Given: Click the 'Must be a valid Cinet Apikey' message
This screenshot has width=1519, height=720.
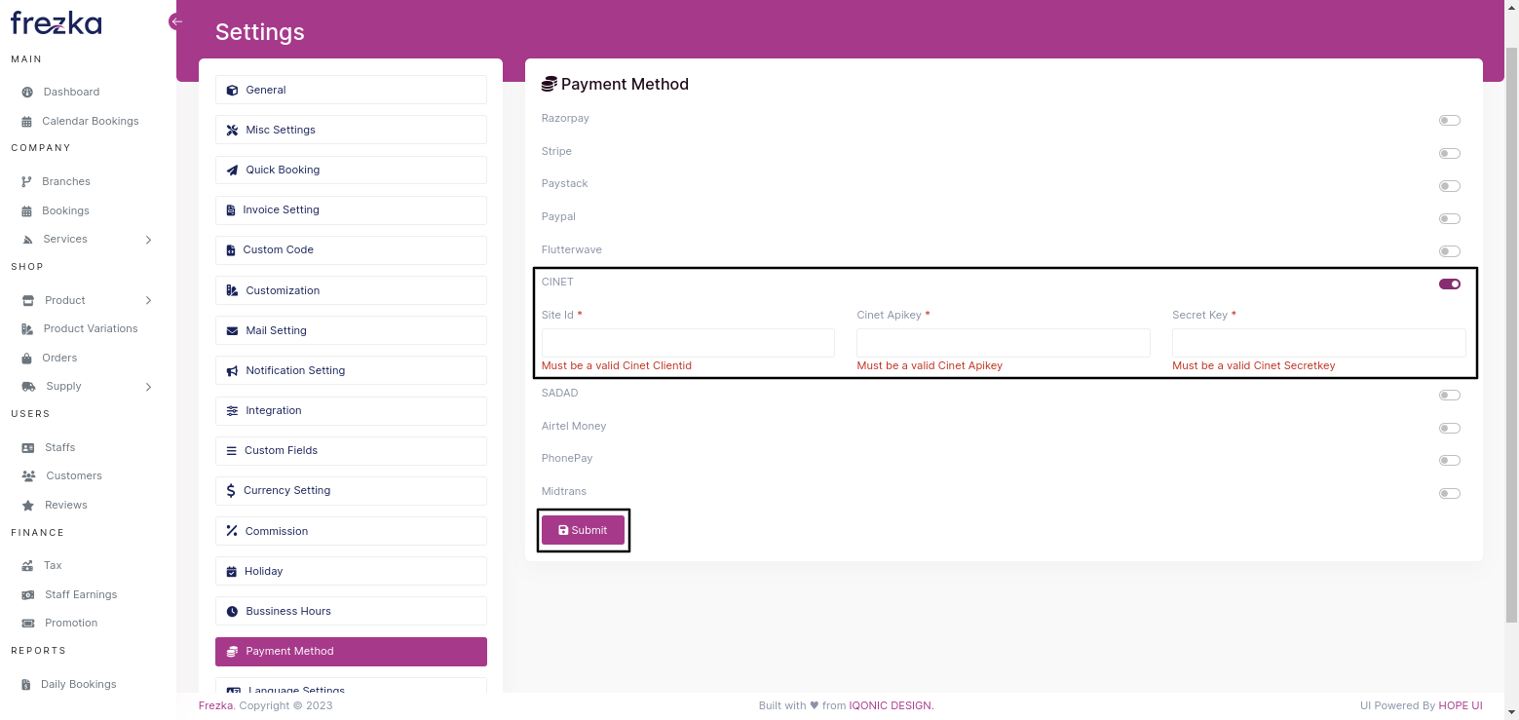Looking at the screenshot, I should coord(930,365).
